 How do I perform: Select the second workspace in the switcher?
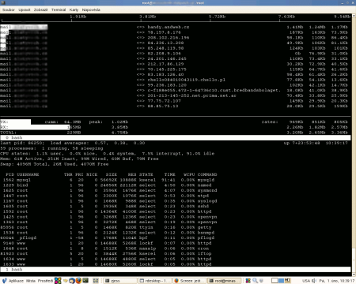281,281
